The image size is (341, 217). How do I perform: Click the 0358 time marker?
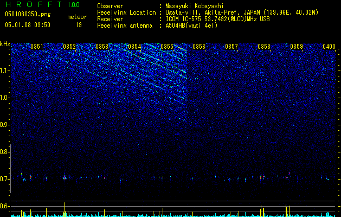click(264, 47)
